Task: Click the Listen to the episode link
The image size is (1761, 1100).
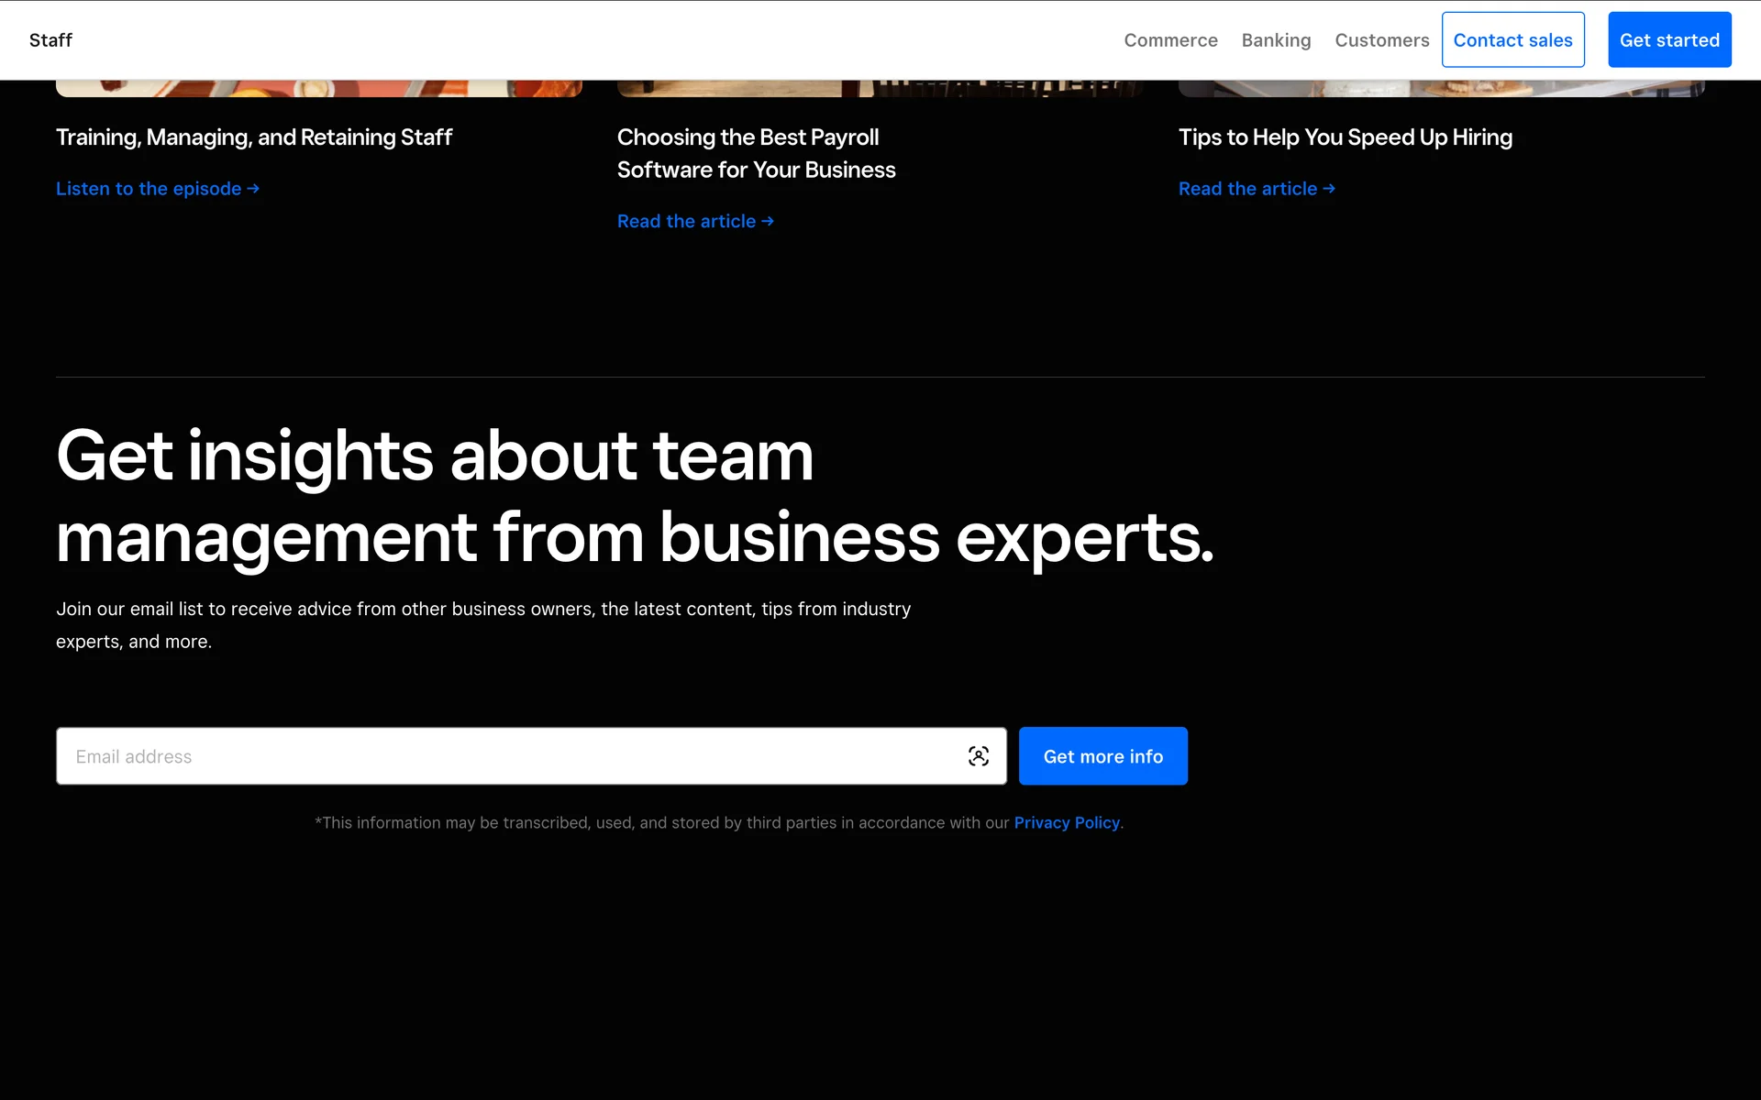Action: [x=148, y=189]
